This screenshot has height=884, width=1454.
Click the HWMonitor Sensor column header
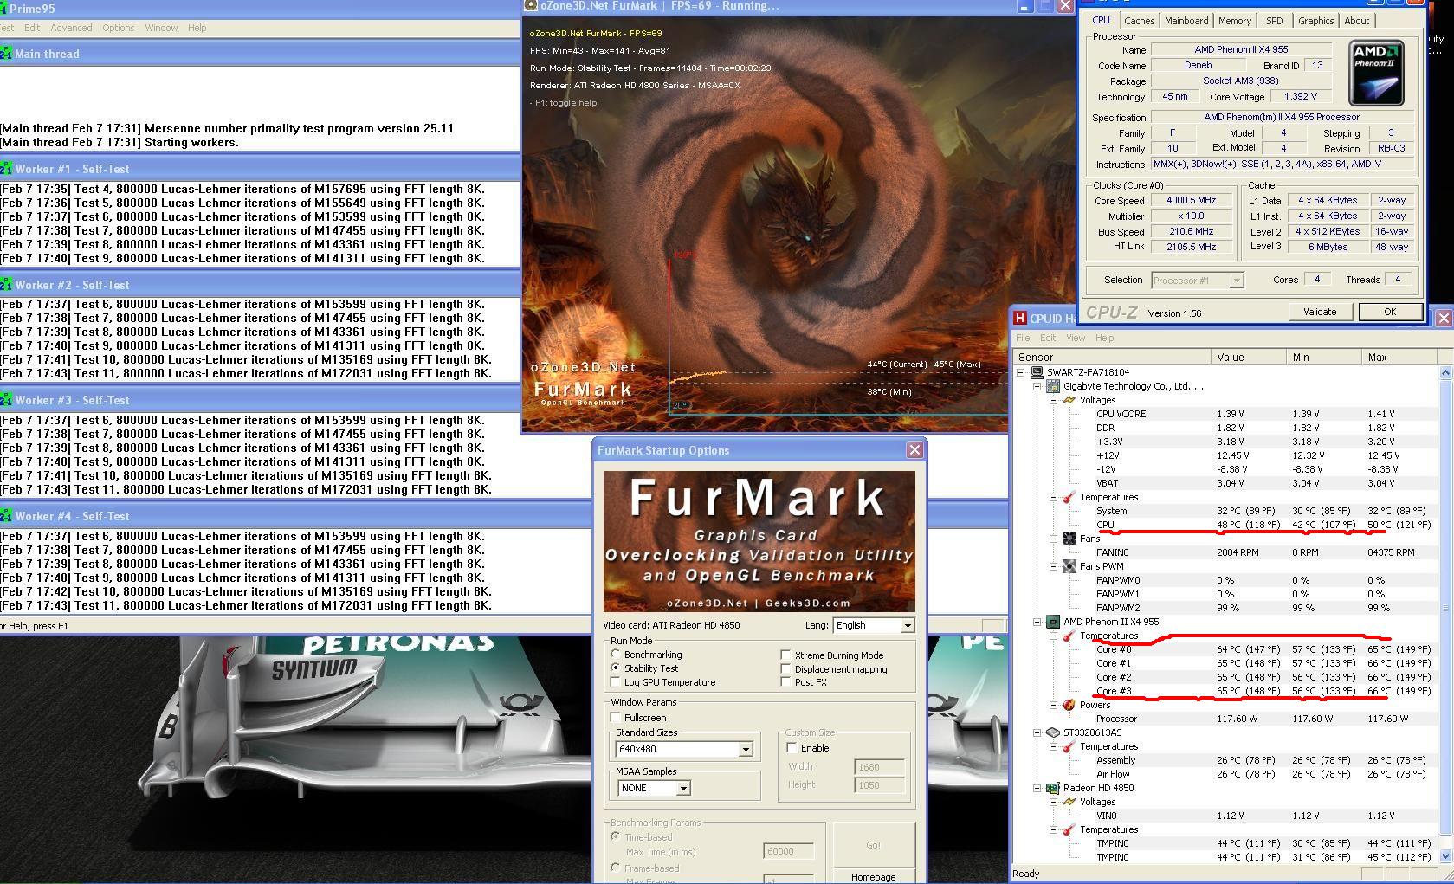1112,357
